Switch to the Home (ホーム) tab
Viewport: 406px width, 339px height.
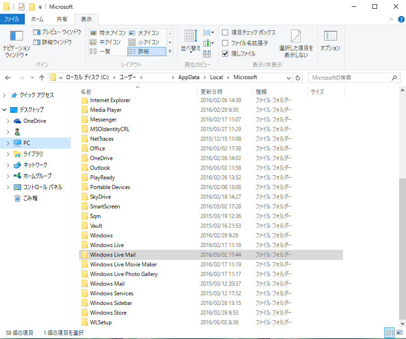tap(37, 19)
